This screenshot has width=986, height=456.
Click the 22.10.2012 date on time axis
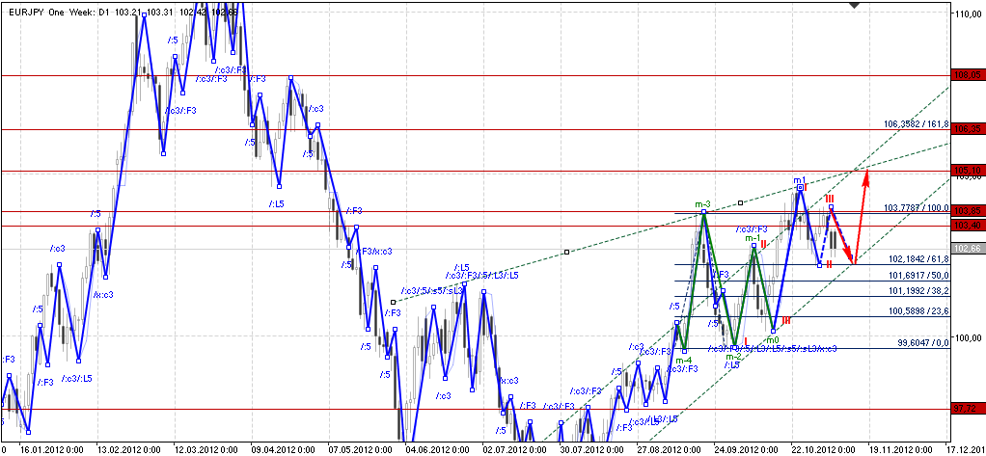click(815, 448)
